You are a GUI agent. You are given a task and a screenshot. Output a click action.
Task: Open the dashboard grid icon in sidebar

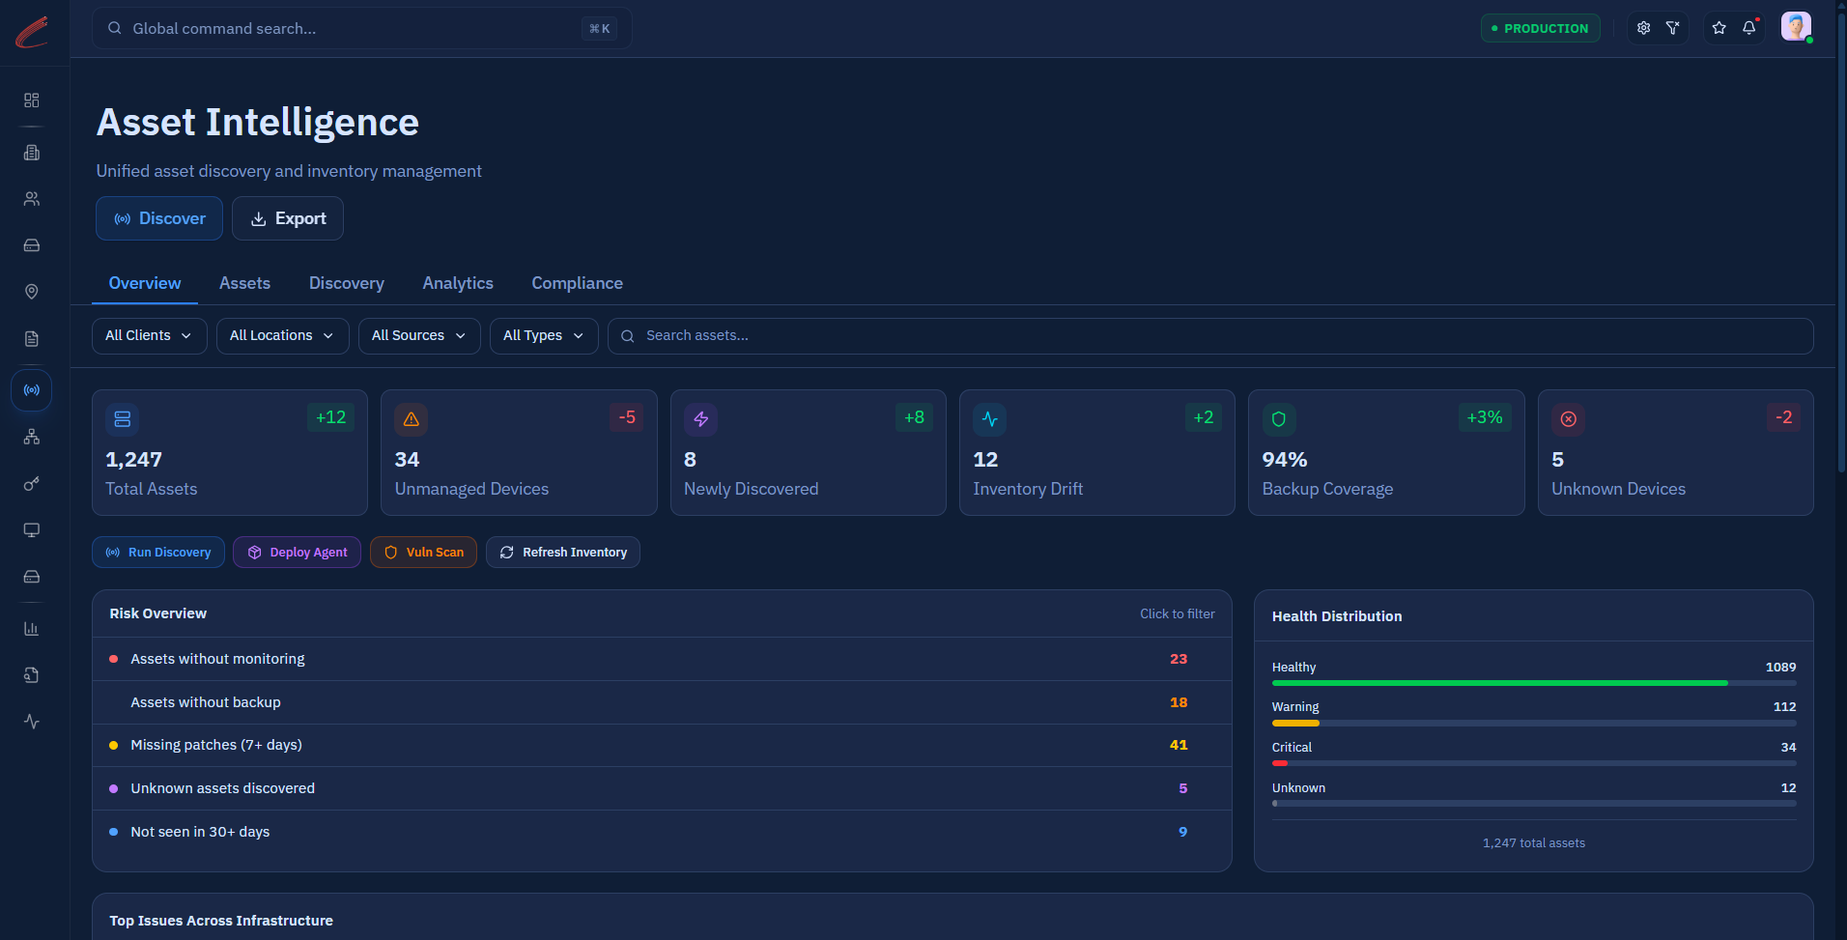click(x=32, y=100)
